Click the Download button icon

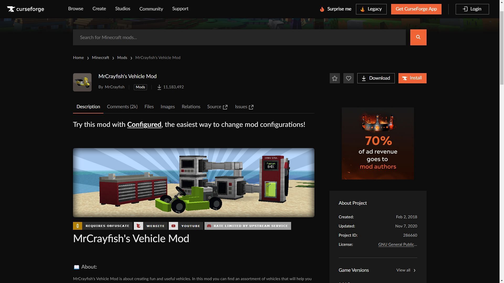pos(364,78)
